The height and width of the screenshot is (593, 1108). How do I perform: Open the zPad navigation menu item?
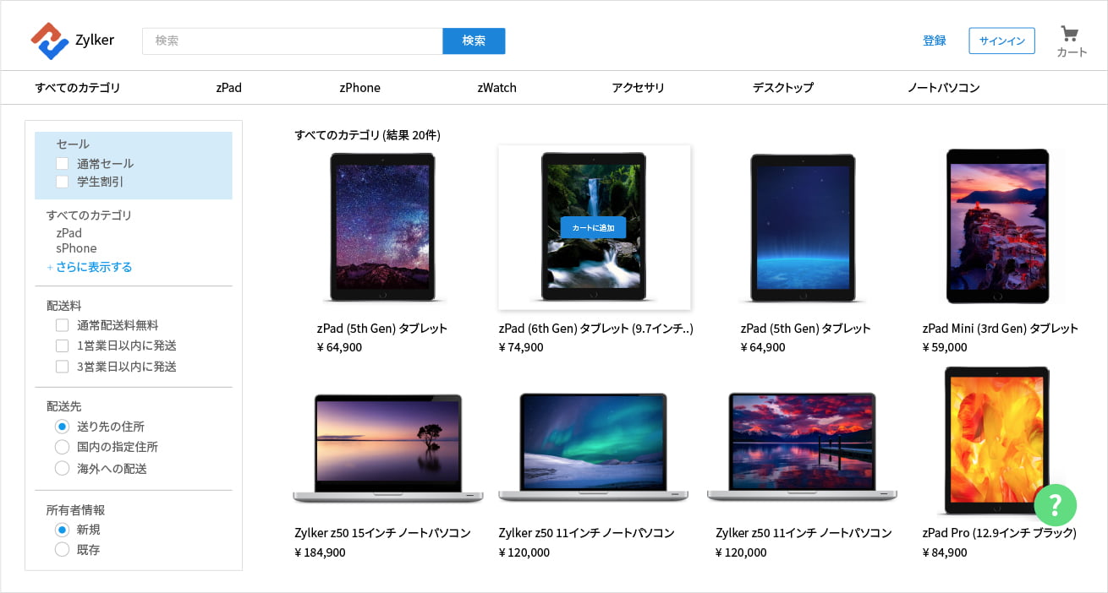point(229,88)
